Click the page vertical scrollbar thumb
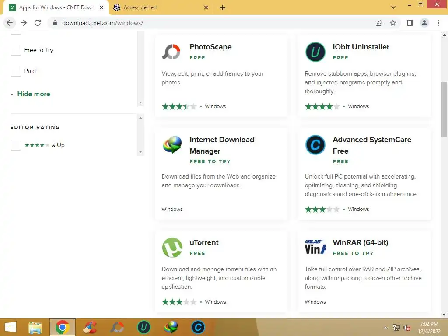Screen dimensions: 448x336 [x=444, y=110]
